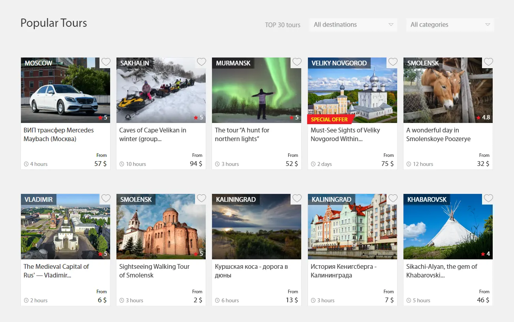Open the horses photo for Smolensk tour
This screenshot has width=514, height=322.
click(x=448, y=90)
